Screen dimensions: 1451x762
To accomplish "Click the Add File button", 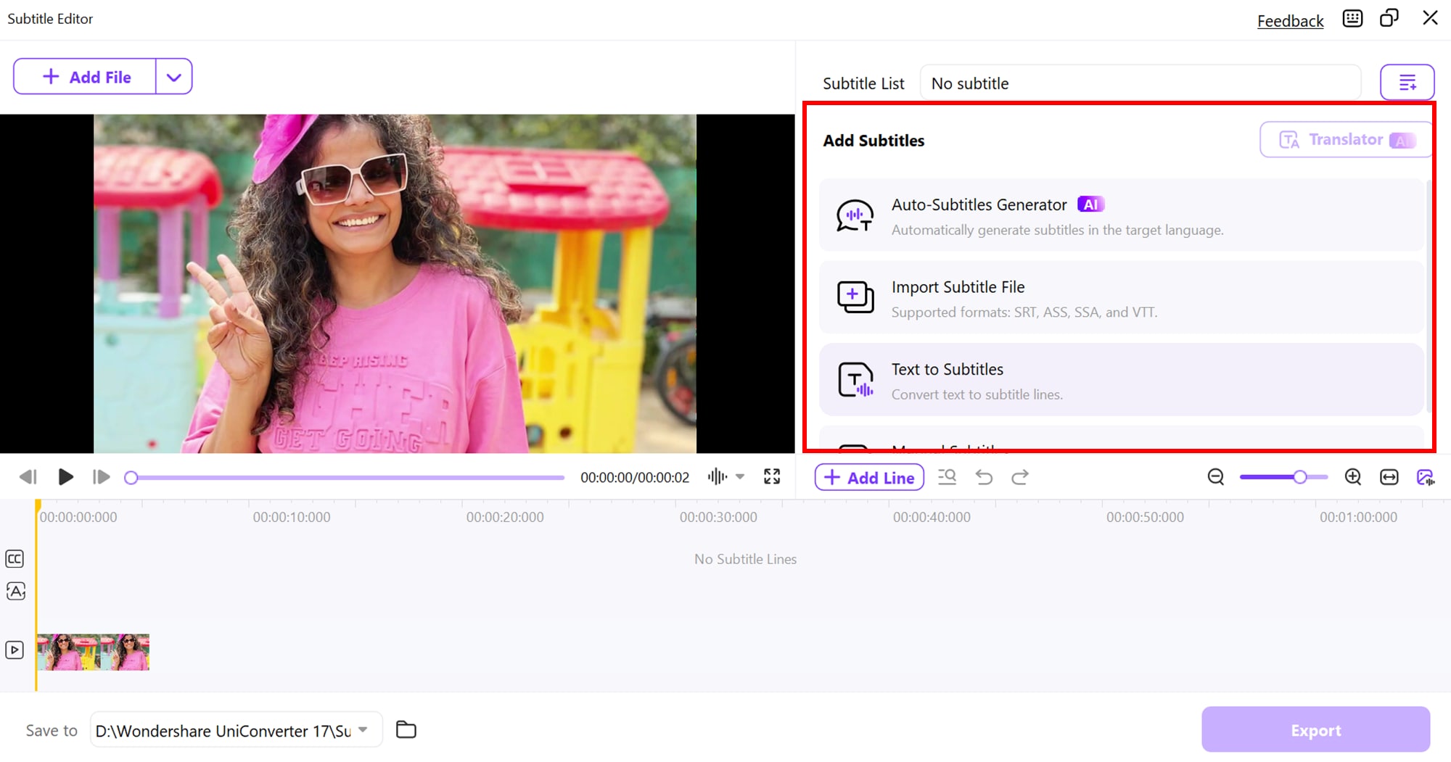I will coord(85,77).
